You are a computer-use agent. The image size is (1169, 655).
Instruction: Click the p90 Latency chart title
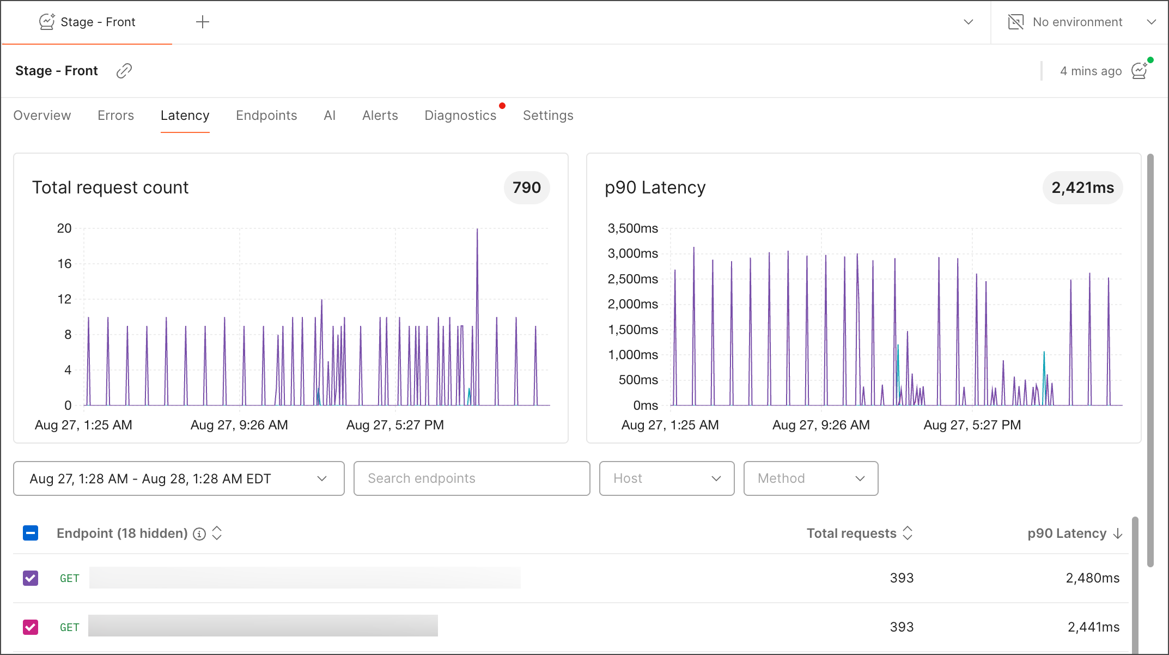655,187
